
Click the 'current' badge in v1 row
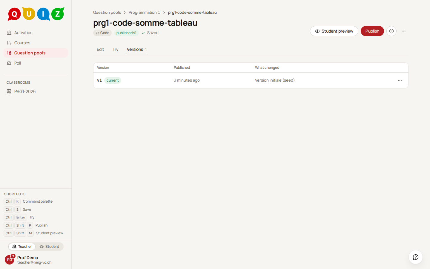click(113, 80)
